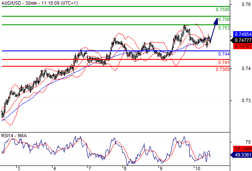The width and height of the screenshot is (252, 171).
Task: Click the RSI 70 level axis label
Action: (x=248, y=142)
